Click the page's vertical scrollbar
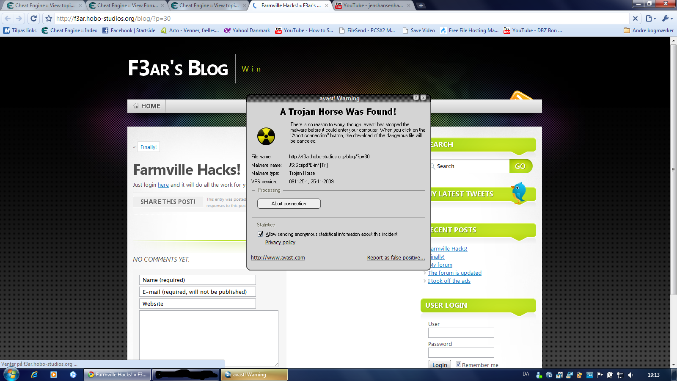Image resolution: width=677 pixels, height=381 pixels. [x=673, y=169]
